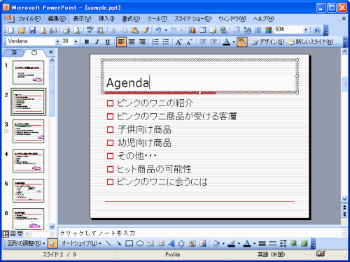Screen dimensions: 350x262
Task: Make a bulleted list
Action: point(166,42)
